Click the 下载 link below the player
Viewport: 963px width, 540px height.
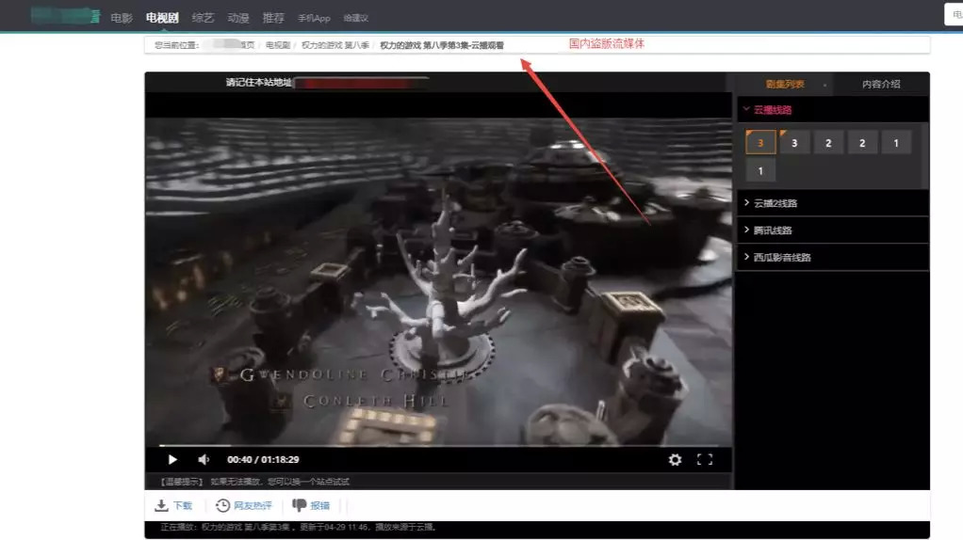pyautogui.click(x=183, y=506)
